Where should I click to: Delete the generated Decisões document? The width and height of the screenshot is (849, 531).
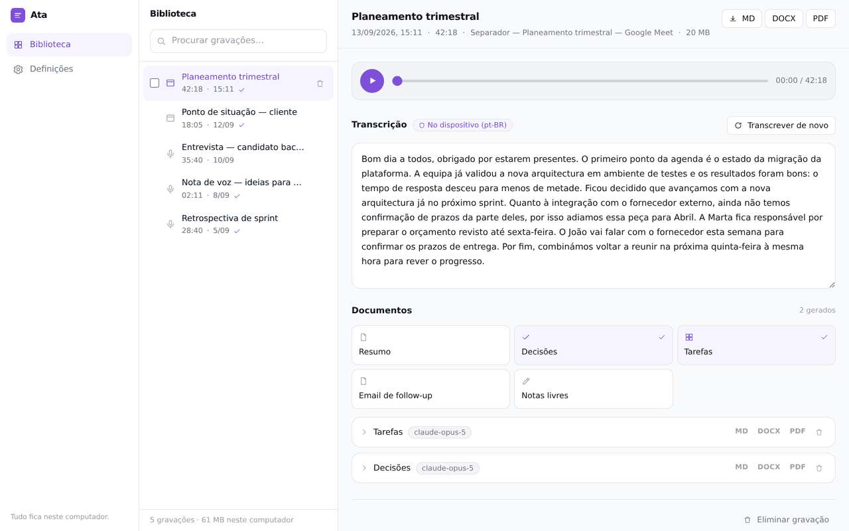coord(819,468)
